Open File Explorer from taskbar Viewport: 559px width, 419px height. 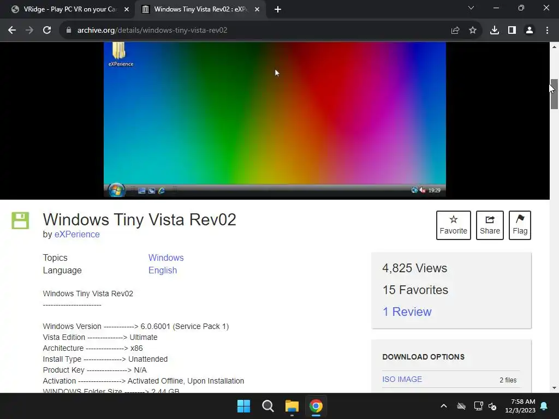click(292, 406)
